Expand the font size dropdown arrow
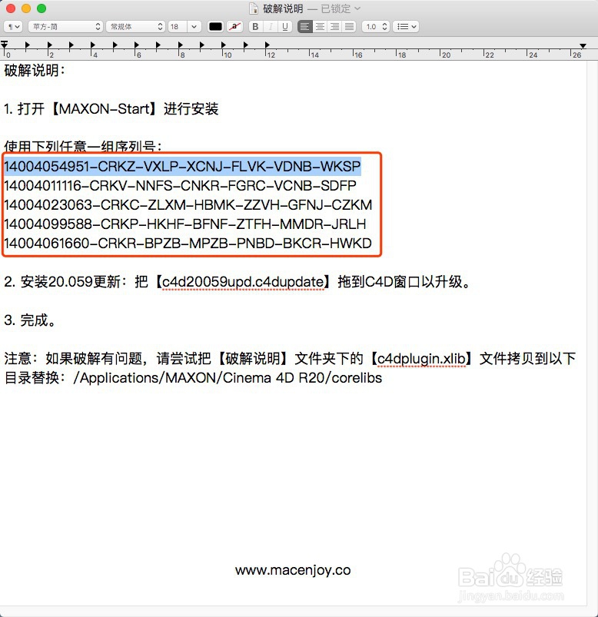This screenshot has width=598, height=617. tap(194, 26)
